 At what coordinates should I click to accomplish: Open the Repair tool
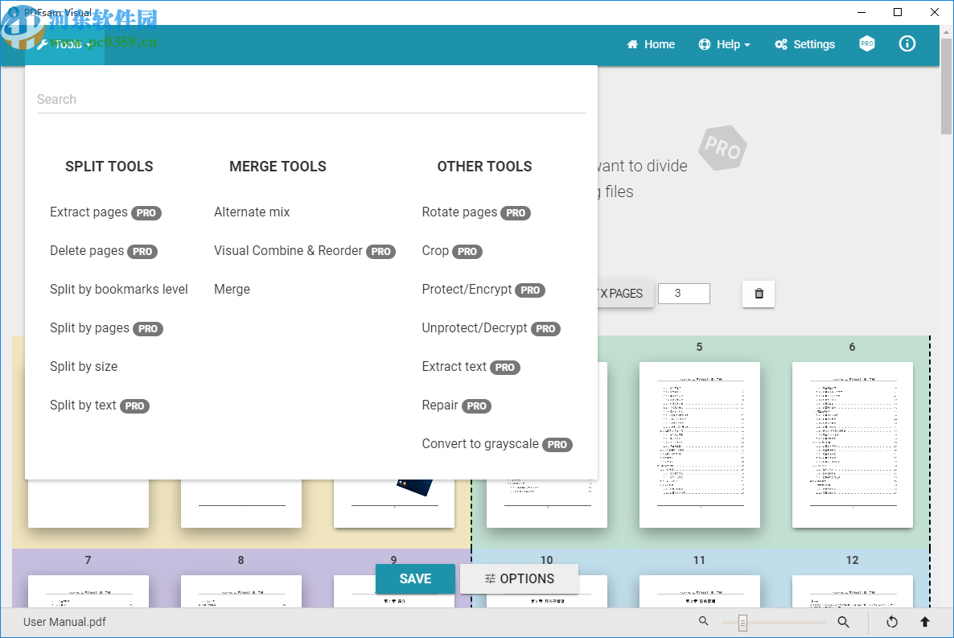[456, 405]
